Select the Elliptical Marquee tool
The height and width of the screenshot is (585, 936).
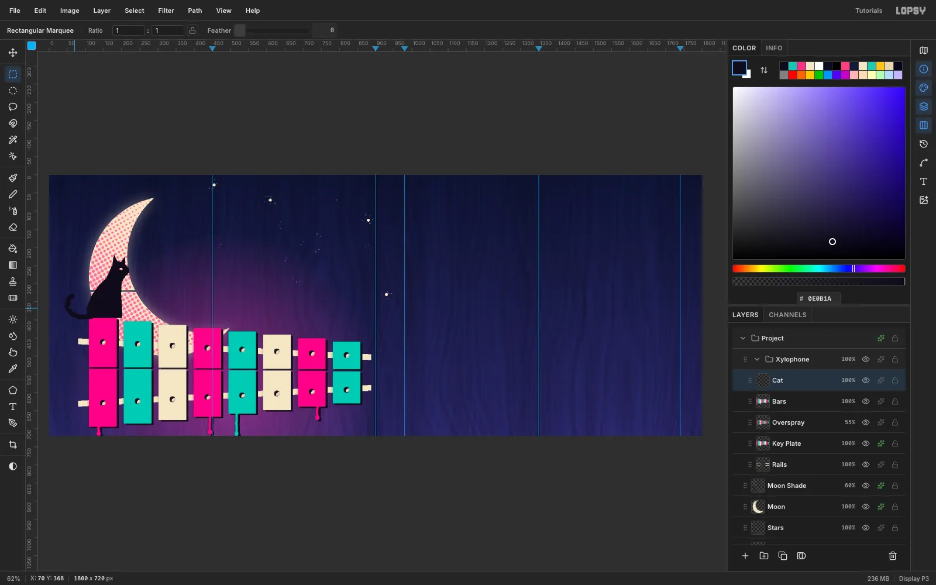pos(13,91)
